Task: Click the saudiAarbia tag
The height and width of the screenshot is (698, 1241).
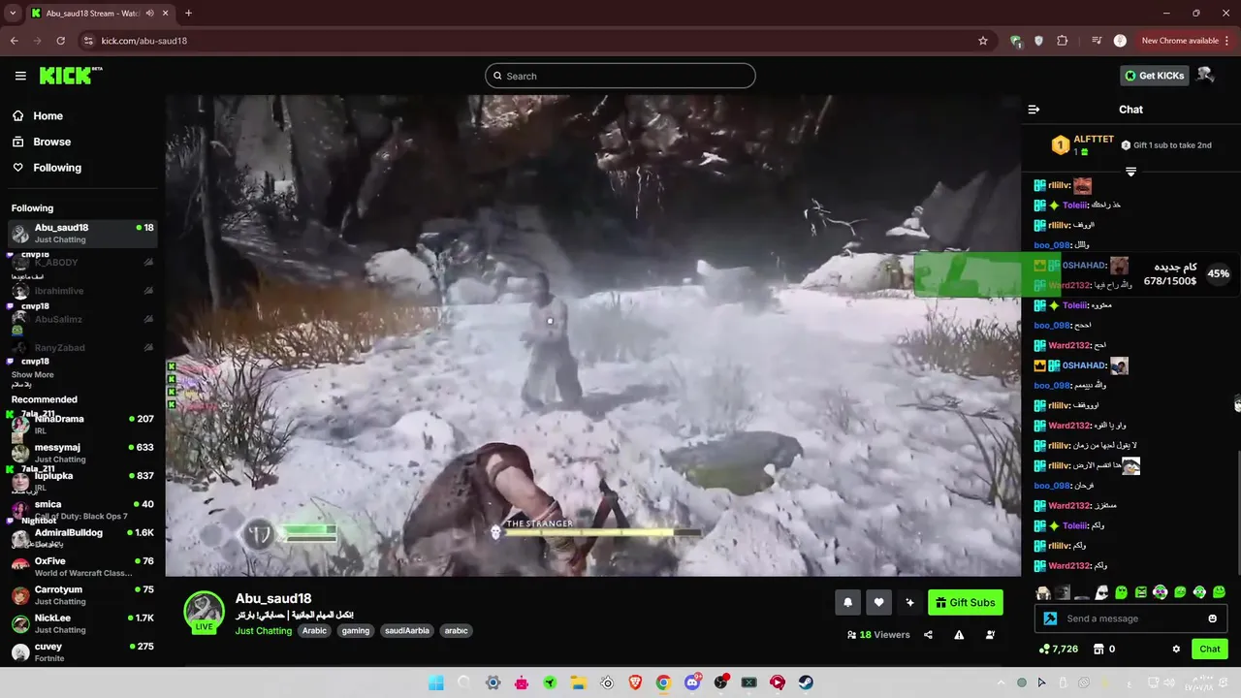Action: tap(406, 631)
